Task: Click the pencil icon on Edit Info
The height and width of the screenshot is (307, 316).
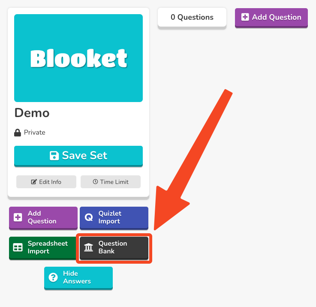Action: (x=34, y=182)
